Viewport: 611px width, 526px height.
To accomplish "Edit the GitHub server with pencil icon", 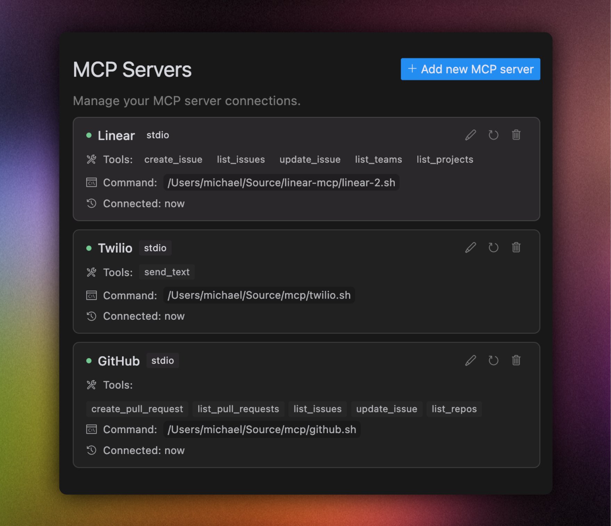I will (471, 360).
